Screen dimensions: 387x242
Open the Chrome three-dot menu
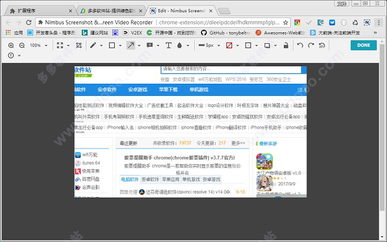379,23
